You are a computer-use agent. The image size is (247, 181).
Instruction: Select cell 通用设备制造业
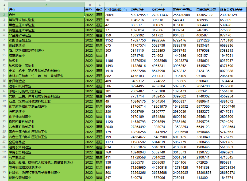pyautogui.click(x=46, y=147)
